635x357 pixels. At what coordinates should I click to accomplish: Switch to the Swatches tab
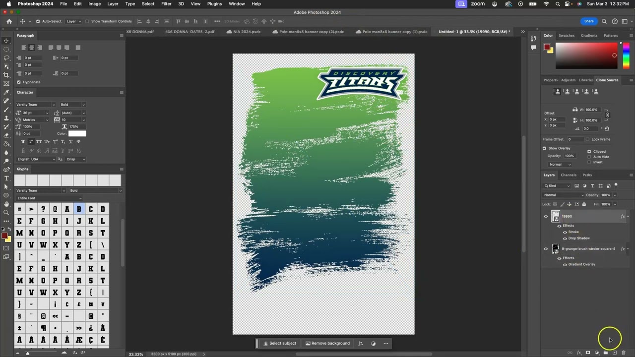pos(567,36)
